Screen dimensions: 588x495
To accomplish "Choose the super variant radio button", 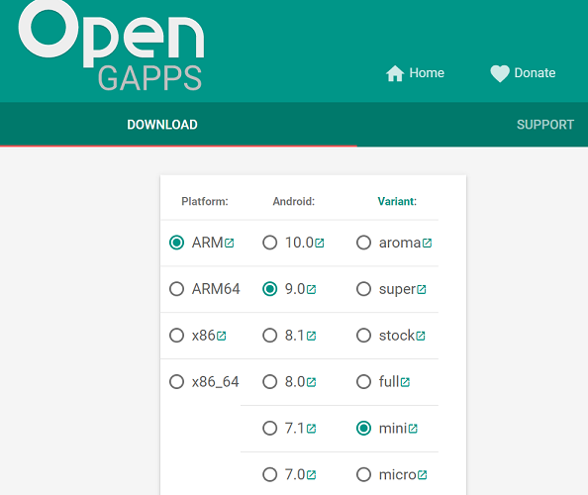I will click(x=363, y=289).
